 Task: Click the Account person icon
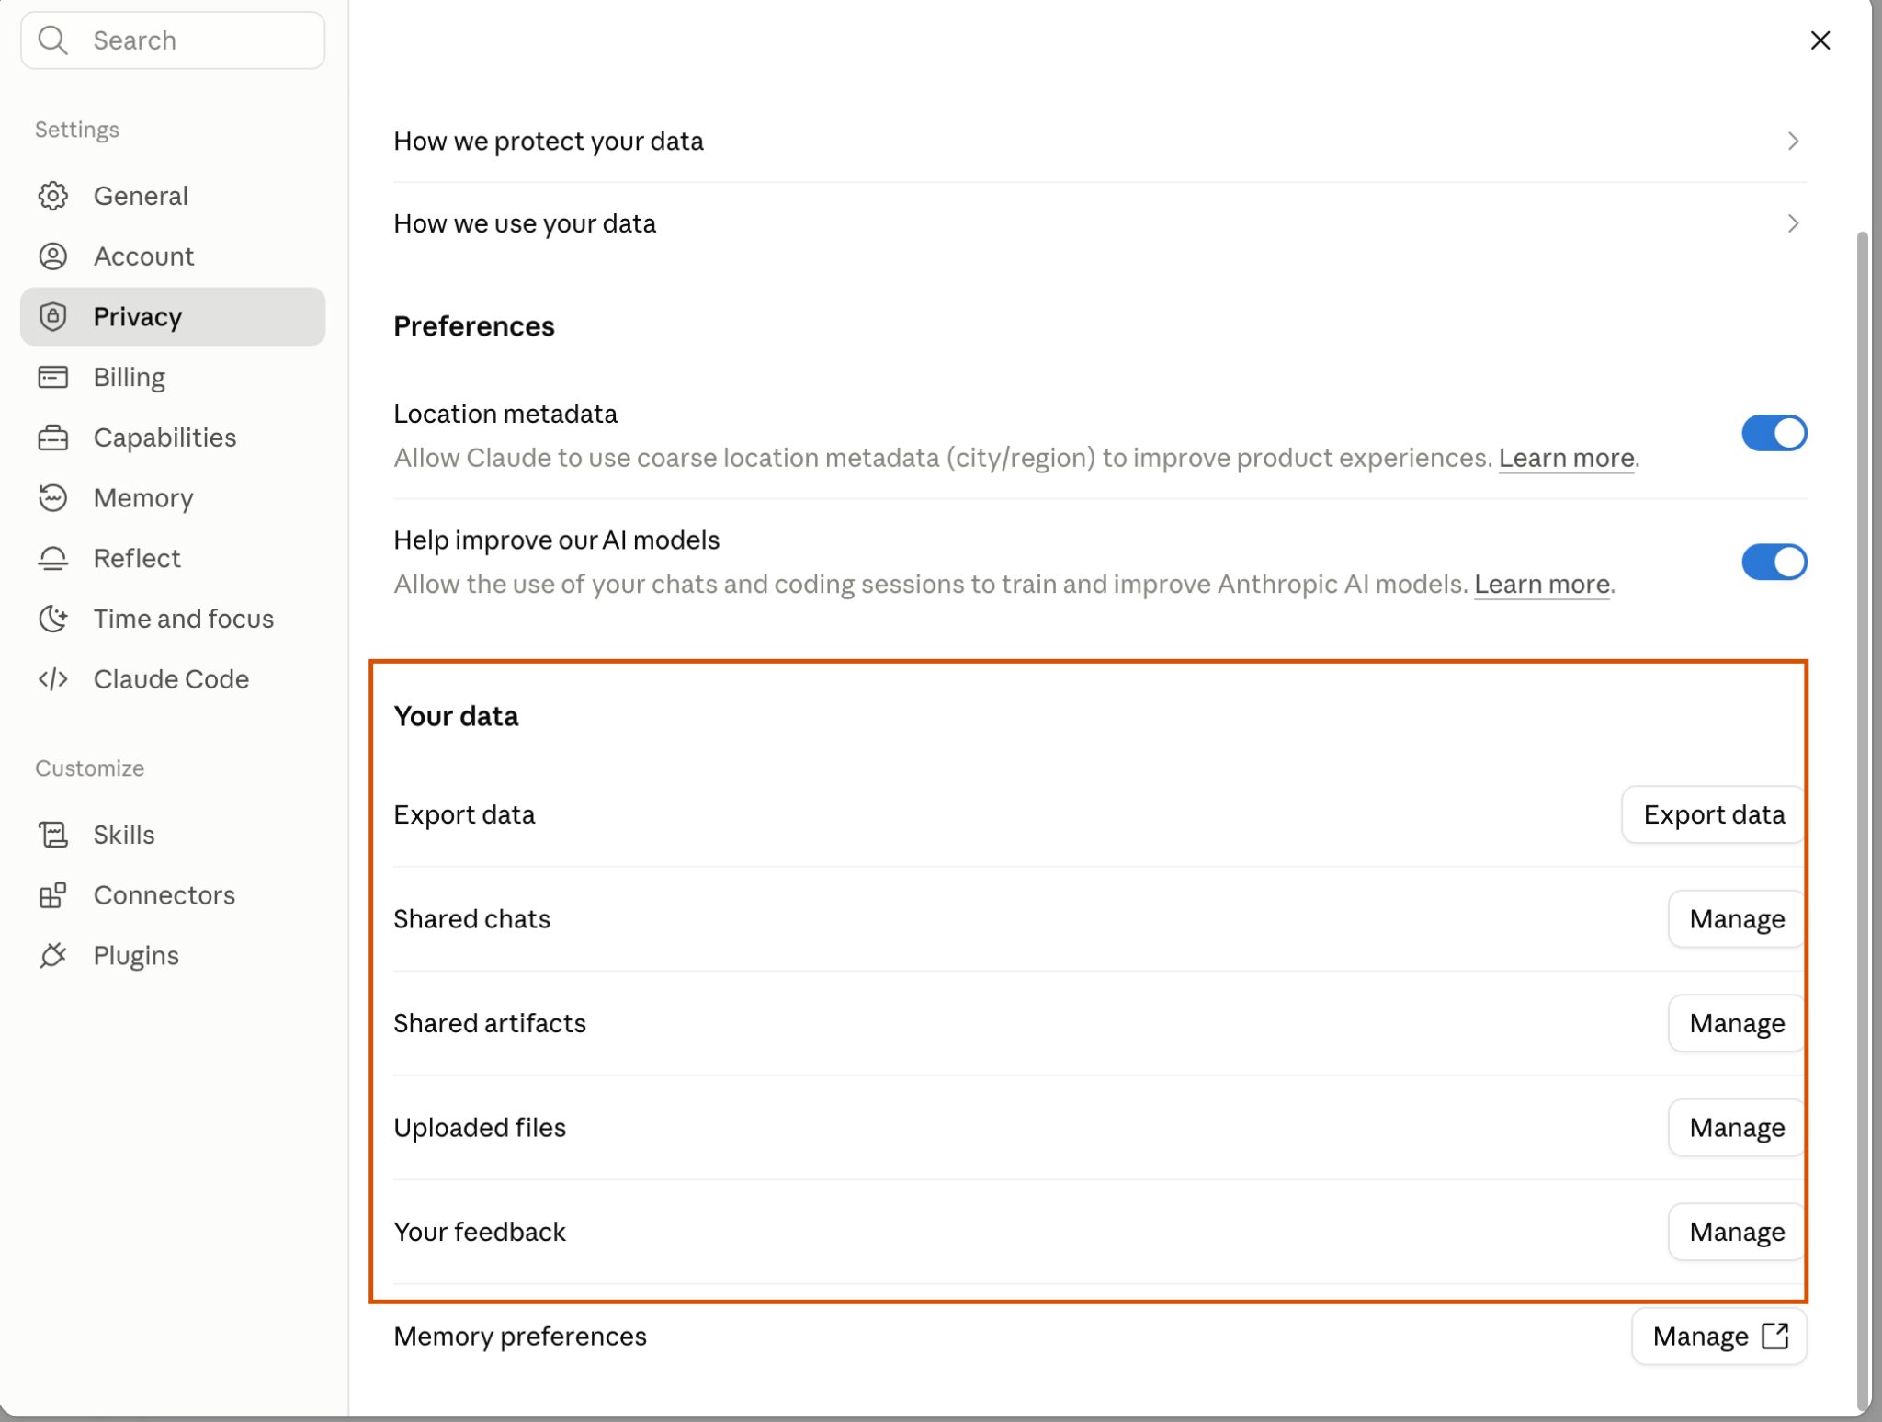tap(53, 256)
